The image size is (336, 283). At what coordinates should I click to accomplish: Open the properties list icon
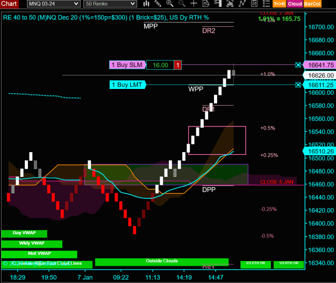point(266,4)
